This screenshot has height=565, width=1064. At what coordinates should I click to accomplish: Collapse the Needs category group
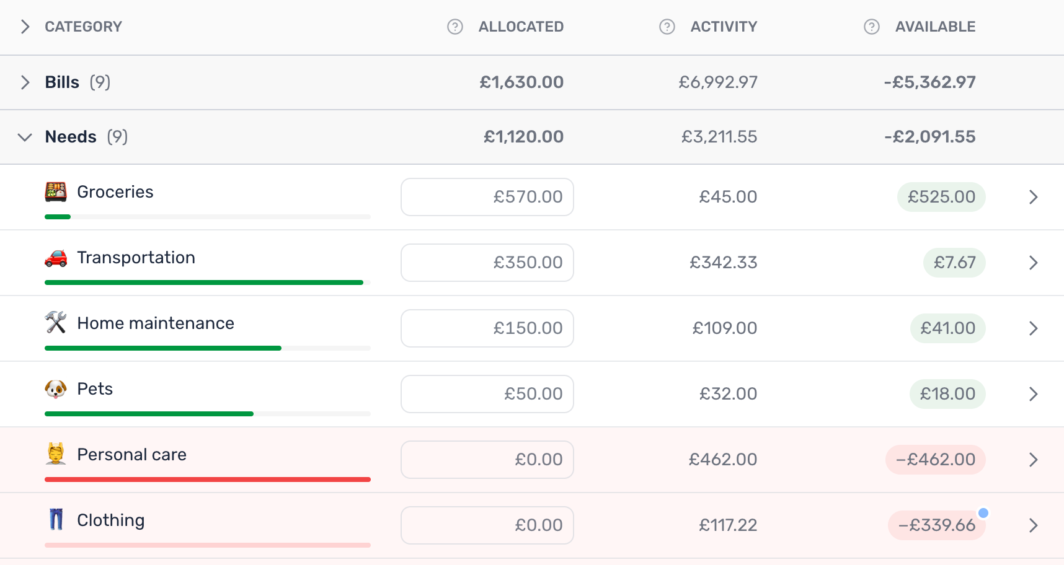[x=25, y=137]
